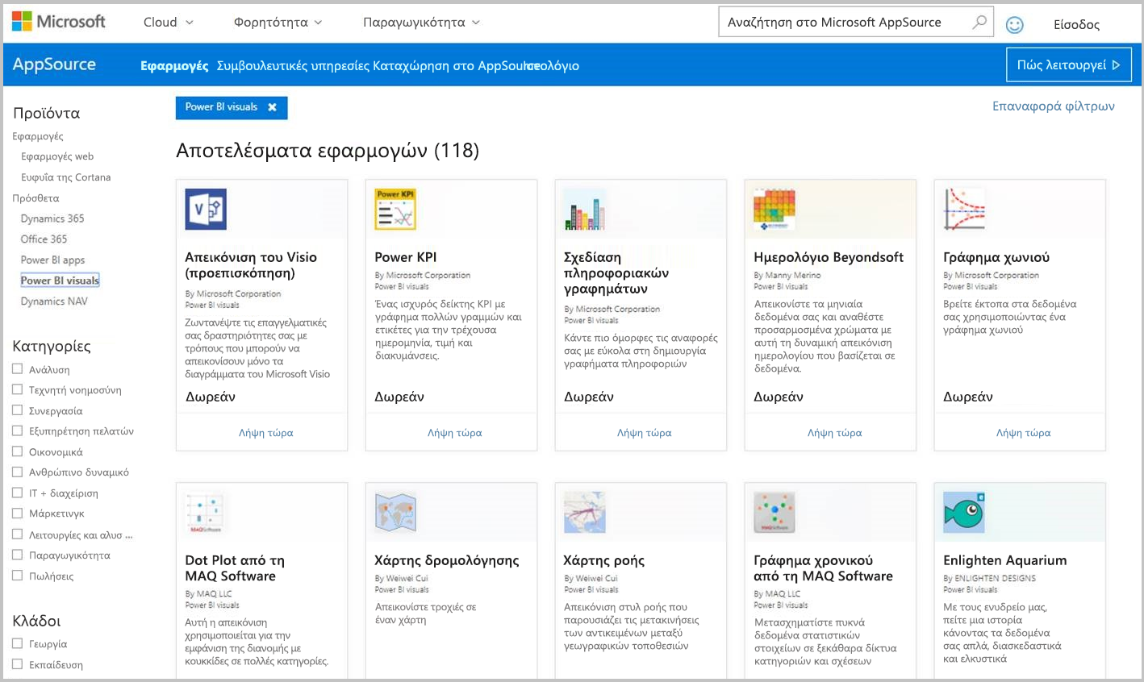
Task: Choose Office 365 in sidebar
Action: pos(44,239)
